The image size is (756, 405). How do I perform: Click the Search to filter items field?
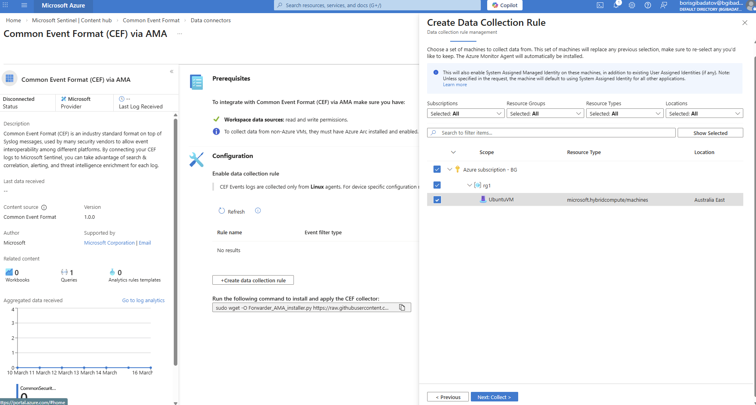click(x=553, y=133)
